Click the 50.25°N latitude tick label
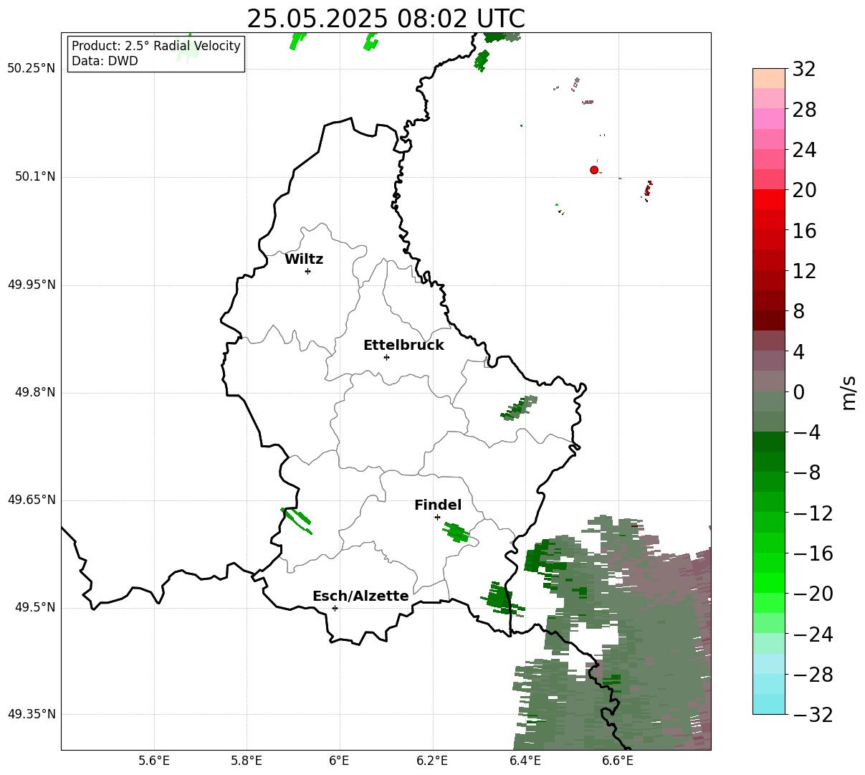865x775 pixels. pyautogui.click(x=32, y=69)
